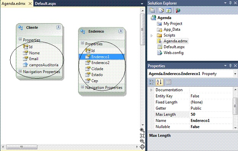Select the Endereco1 property
Screen dimensions: 238x151
[x=101, y=57]
